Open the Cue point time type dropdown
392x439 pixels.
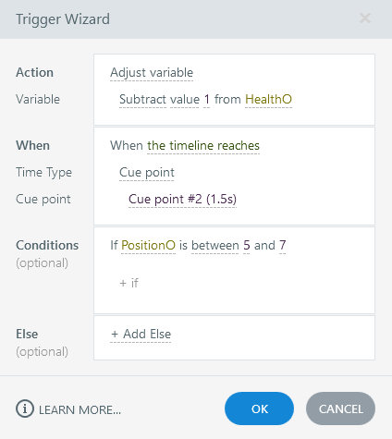pyautogui.click(x=147, y=173)
